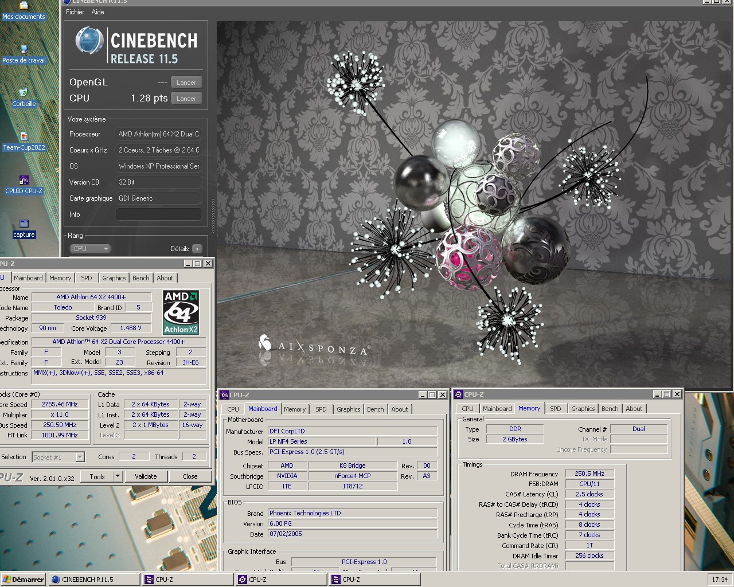
Task: Click the Toledo code name field
Action: (x=63, y=307)
